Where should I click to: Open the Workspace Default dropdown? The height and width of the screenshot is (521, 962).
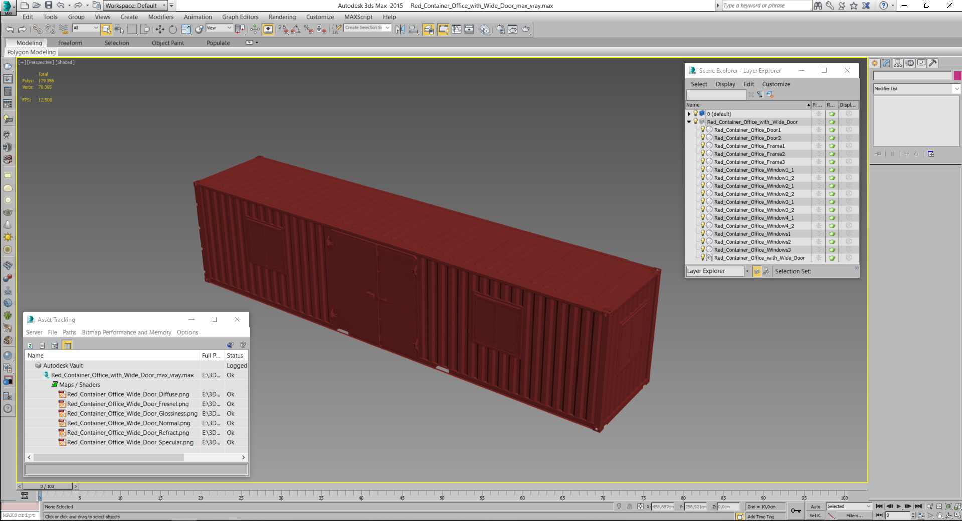pyautogui.click(x=135, y=6)
